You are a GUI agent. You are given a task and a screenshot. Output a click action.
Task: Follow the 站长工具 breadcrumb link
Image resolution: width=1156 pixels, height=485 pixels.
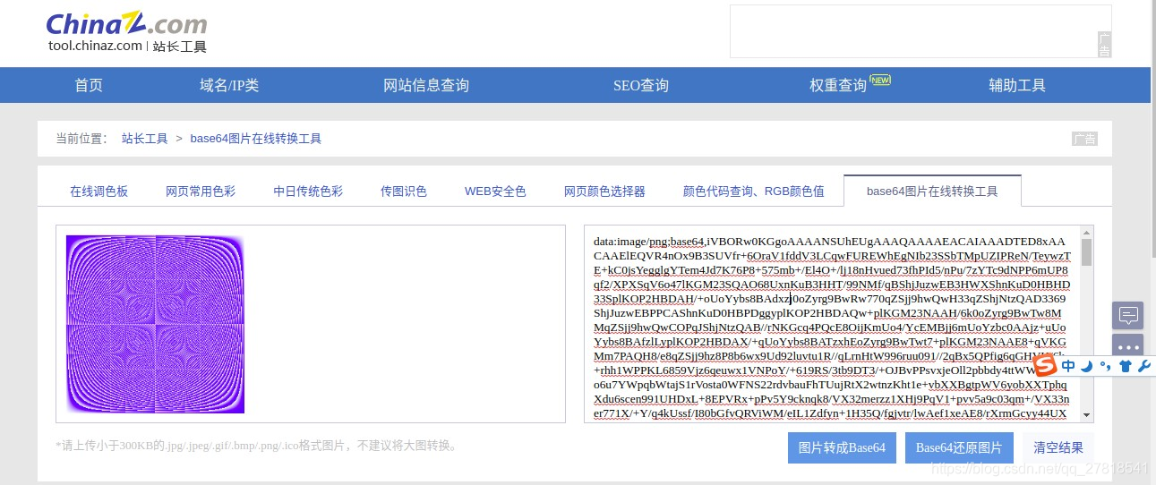coord(145,139)
